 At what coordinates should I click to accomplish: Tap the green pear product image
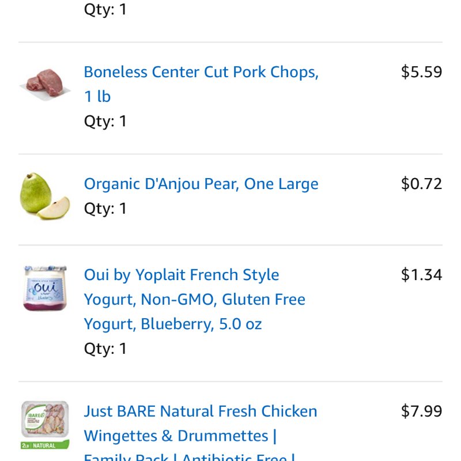click(45, 196)
